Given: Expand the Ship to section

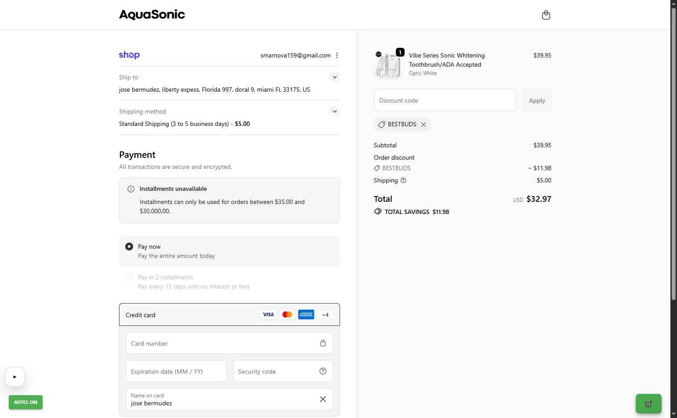Looking at the screenshot, I should (x=335, y=77).
